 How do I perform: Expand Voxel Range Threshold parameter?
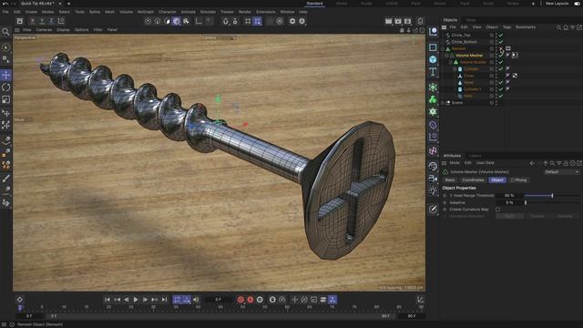(x=451, y=196)
